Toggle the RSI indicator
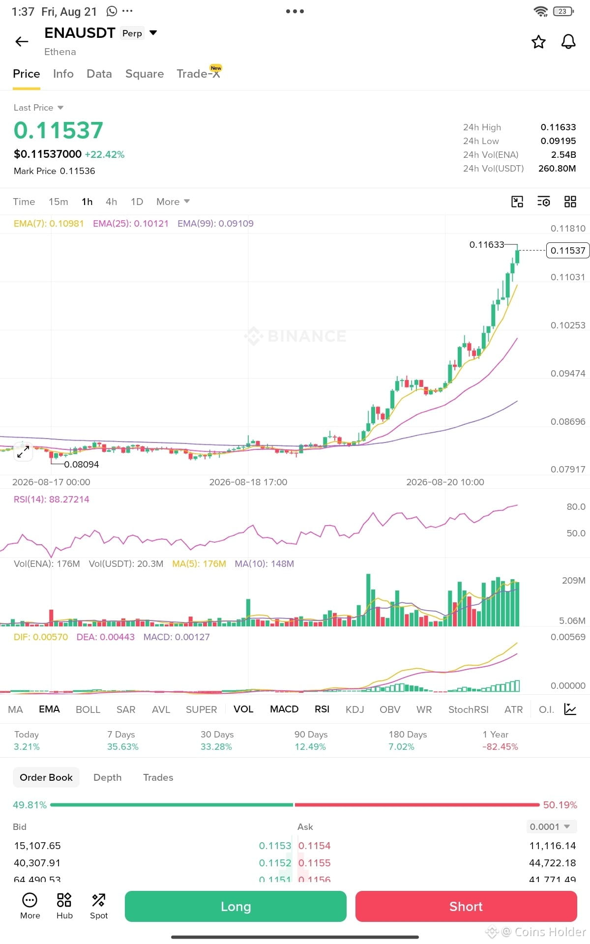 [322, 709]
